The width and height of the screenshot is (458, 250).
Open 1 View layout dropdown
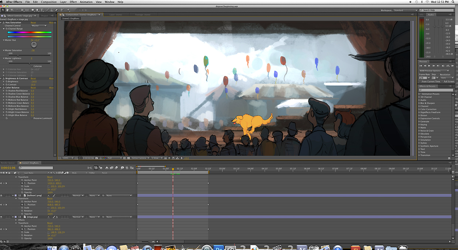[x=157, y=158]
